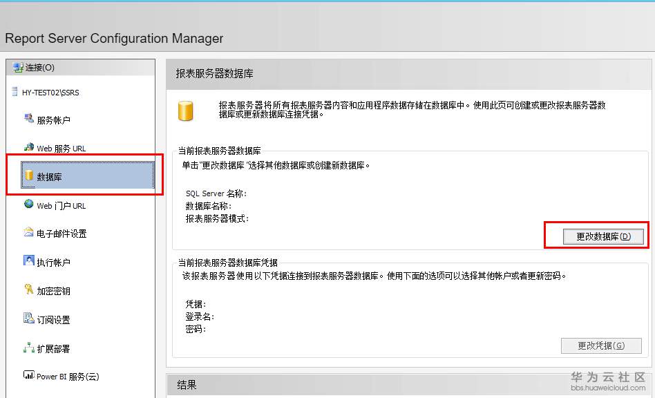Click the 结果 section header
The height and width of the screenshot is (398, 655).
(x=187, y=385)
